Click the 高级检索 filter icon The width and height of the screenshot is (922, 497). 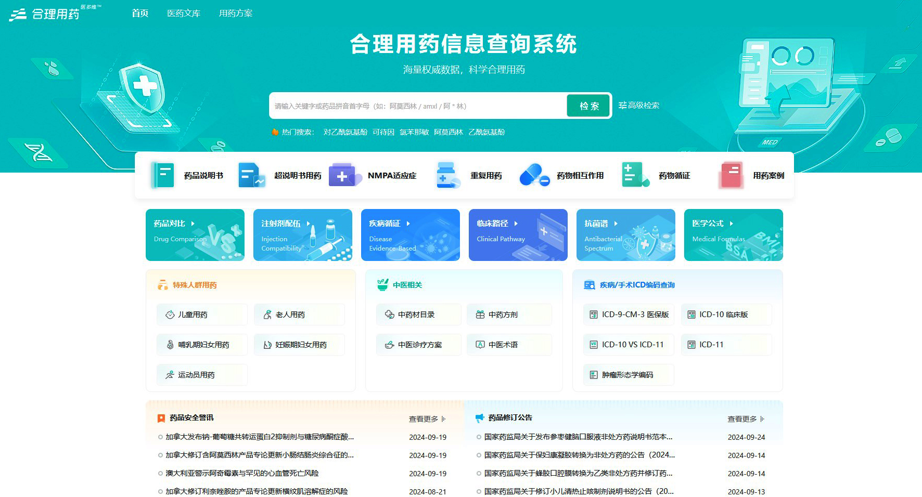click(x=622, y=106)
